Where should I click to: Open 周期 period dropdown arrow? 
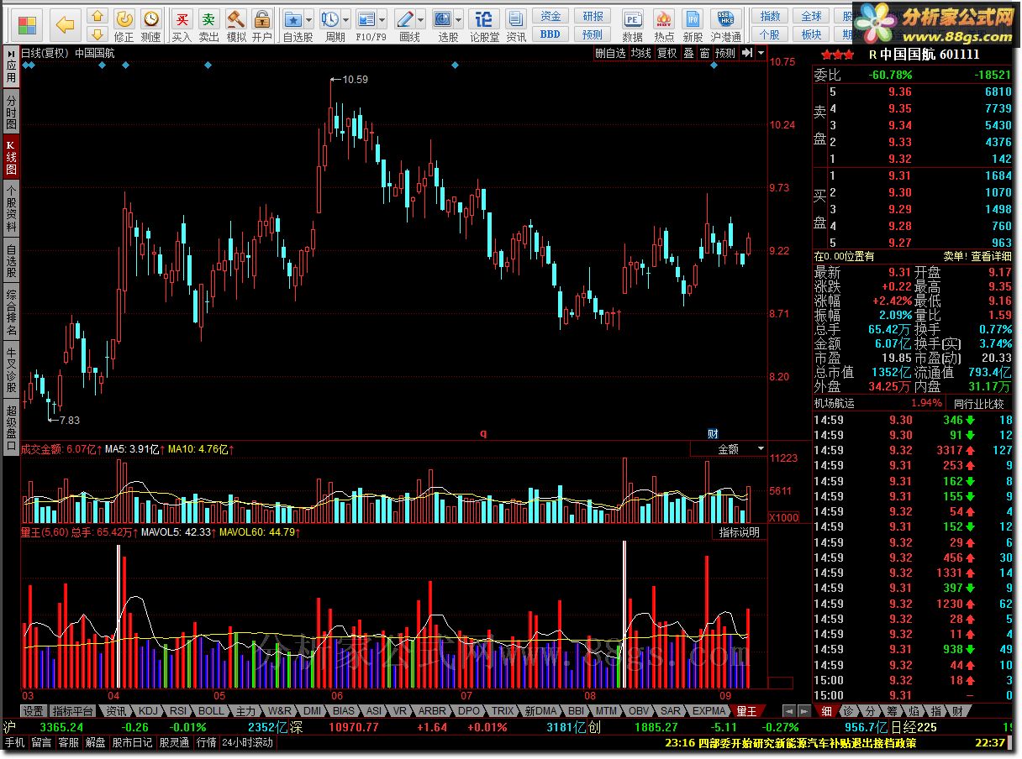(x=346, y=19)
